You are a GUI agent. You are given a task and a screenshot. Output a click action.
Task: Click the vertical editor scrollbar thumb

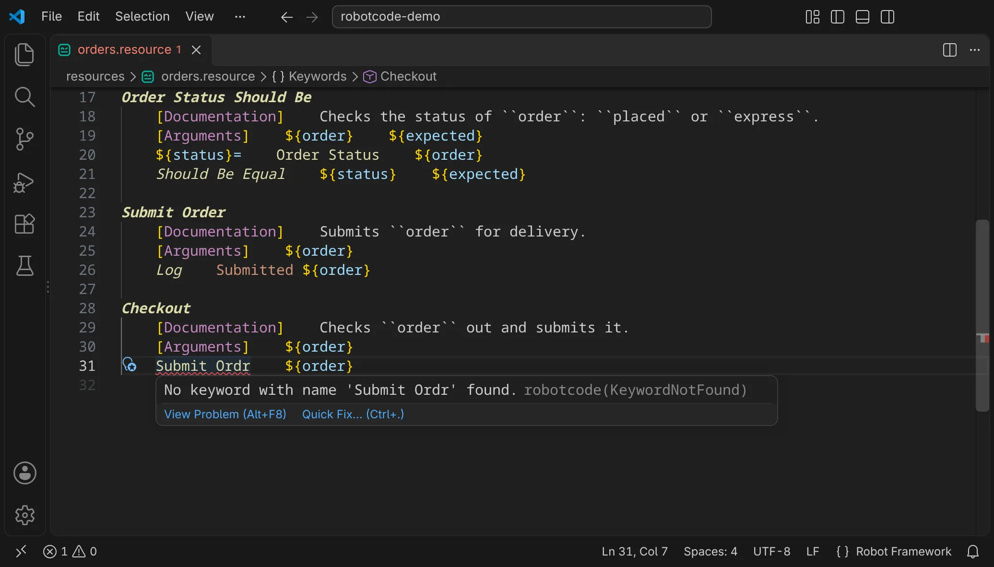(x=982, y=316)
